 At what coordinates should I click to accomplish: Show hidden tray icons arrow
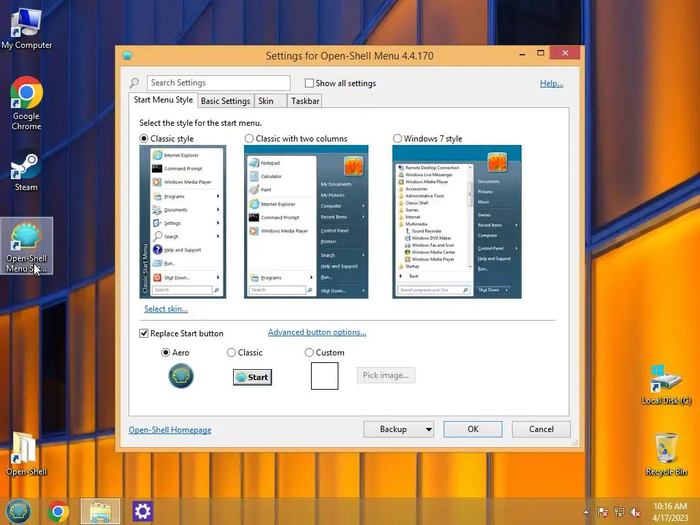pyautogui.click(x=586, y=512)
